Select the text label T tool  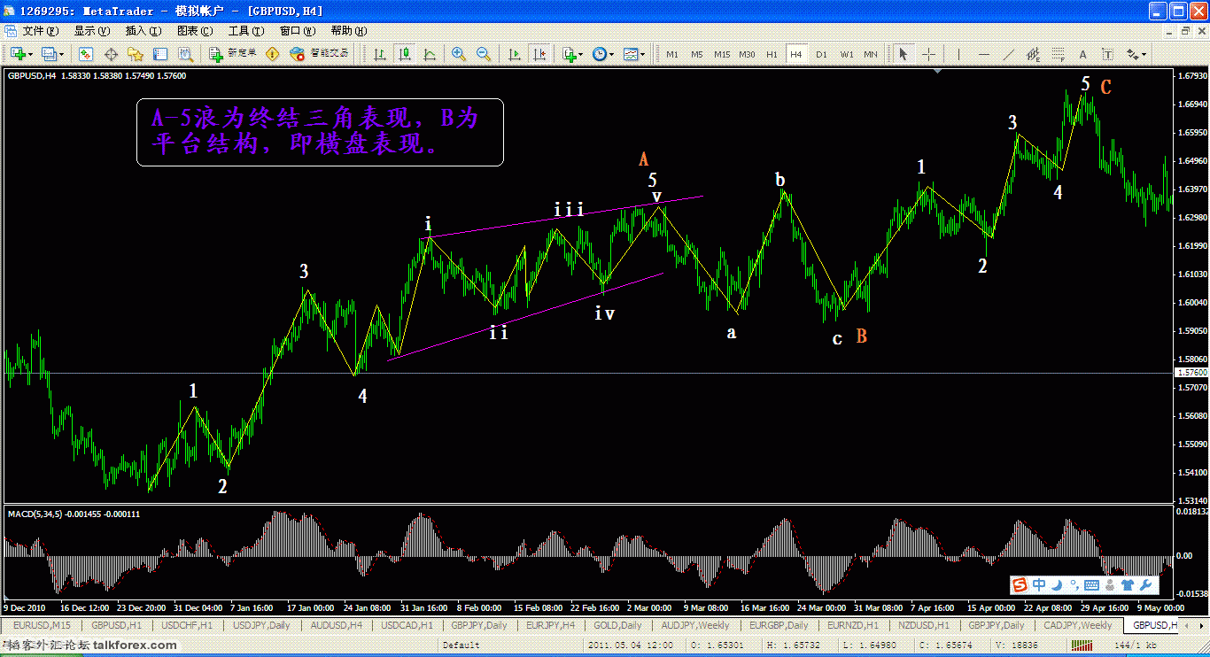(1107, 54)
